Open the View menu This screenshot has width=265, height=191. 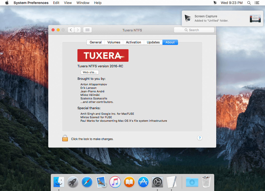(68, 3)
